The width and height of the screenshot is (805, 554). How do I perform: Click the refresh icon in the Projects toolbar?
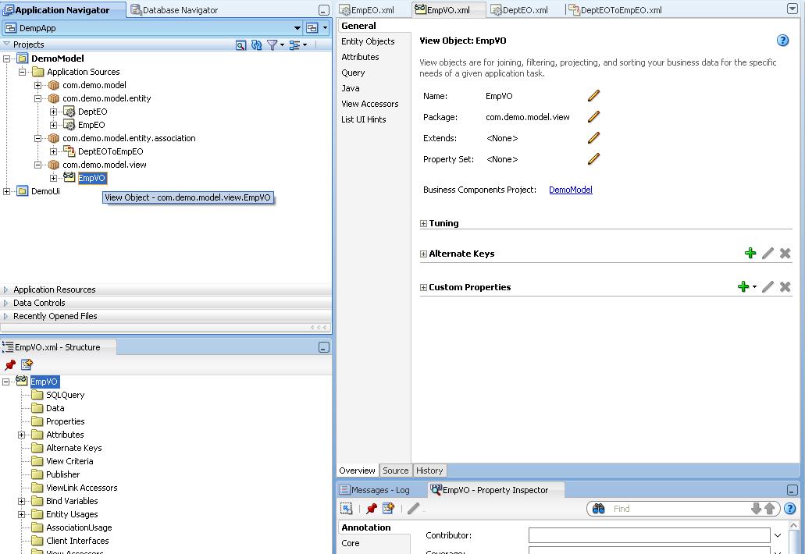(x=256, y=44)
